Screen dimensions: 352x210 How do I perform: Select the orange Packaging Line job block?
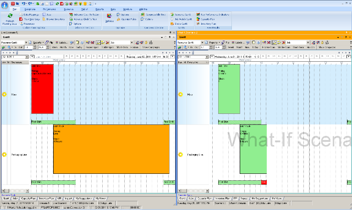111,149
